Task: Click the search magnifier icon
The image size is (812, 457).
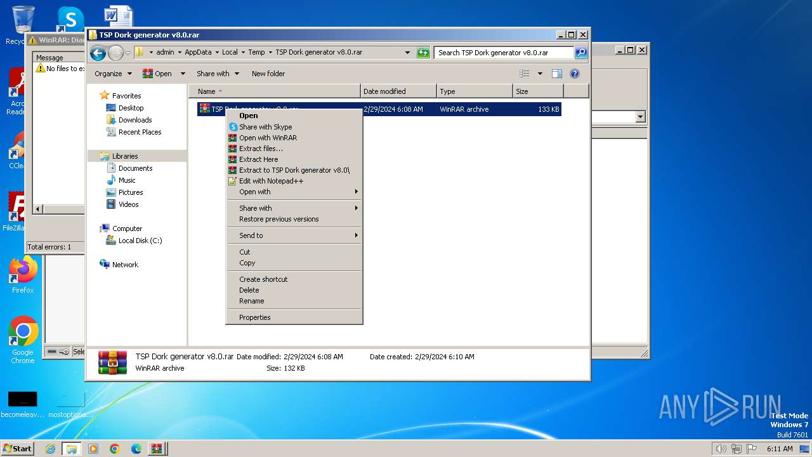Action: point(580,53)
